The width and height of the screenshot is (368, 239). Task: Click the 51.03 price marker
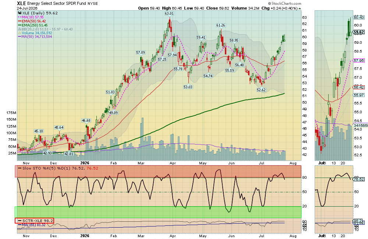(x=110, y=92)
